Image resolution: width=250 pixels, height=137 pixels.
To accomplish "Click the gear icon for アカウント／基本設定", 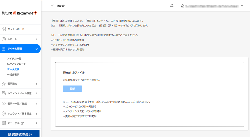I will click(x=4, y=113).
